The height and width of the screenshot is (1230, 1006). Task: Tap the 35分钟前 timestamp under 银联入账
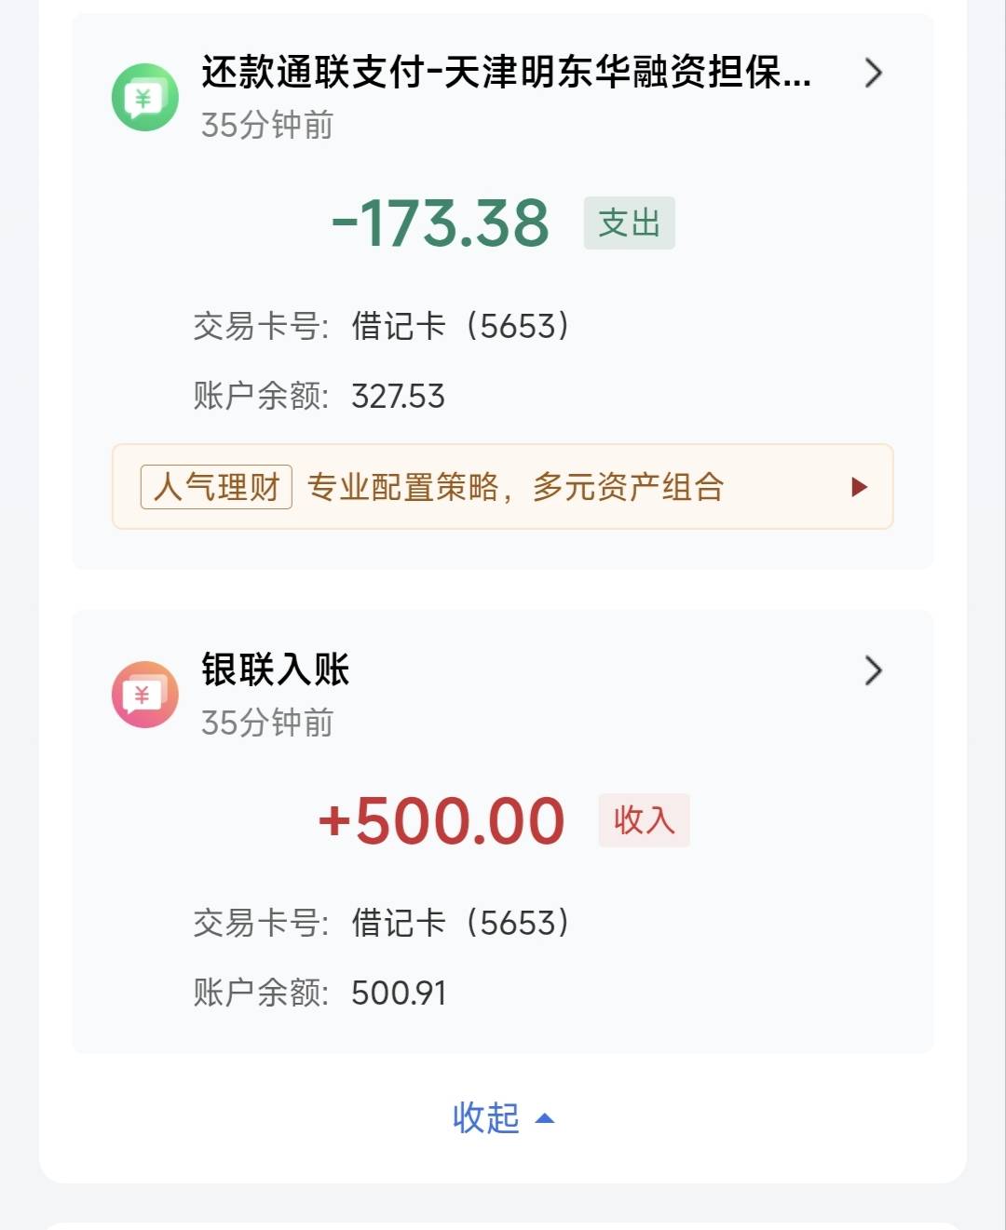267,723
